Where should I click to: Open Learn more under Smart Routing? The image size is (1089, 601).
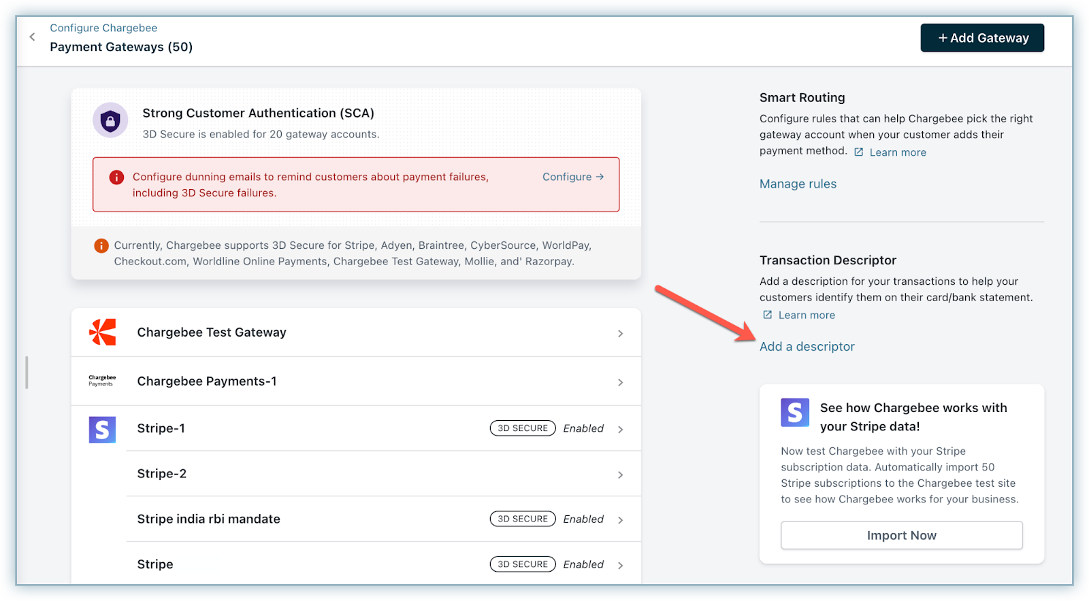[x=897, y=152]
